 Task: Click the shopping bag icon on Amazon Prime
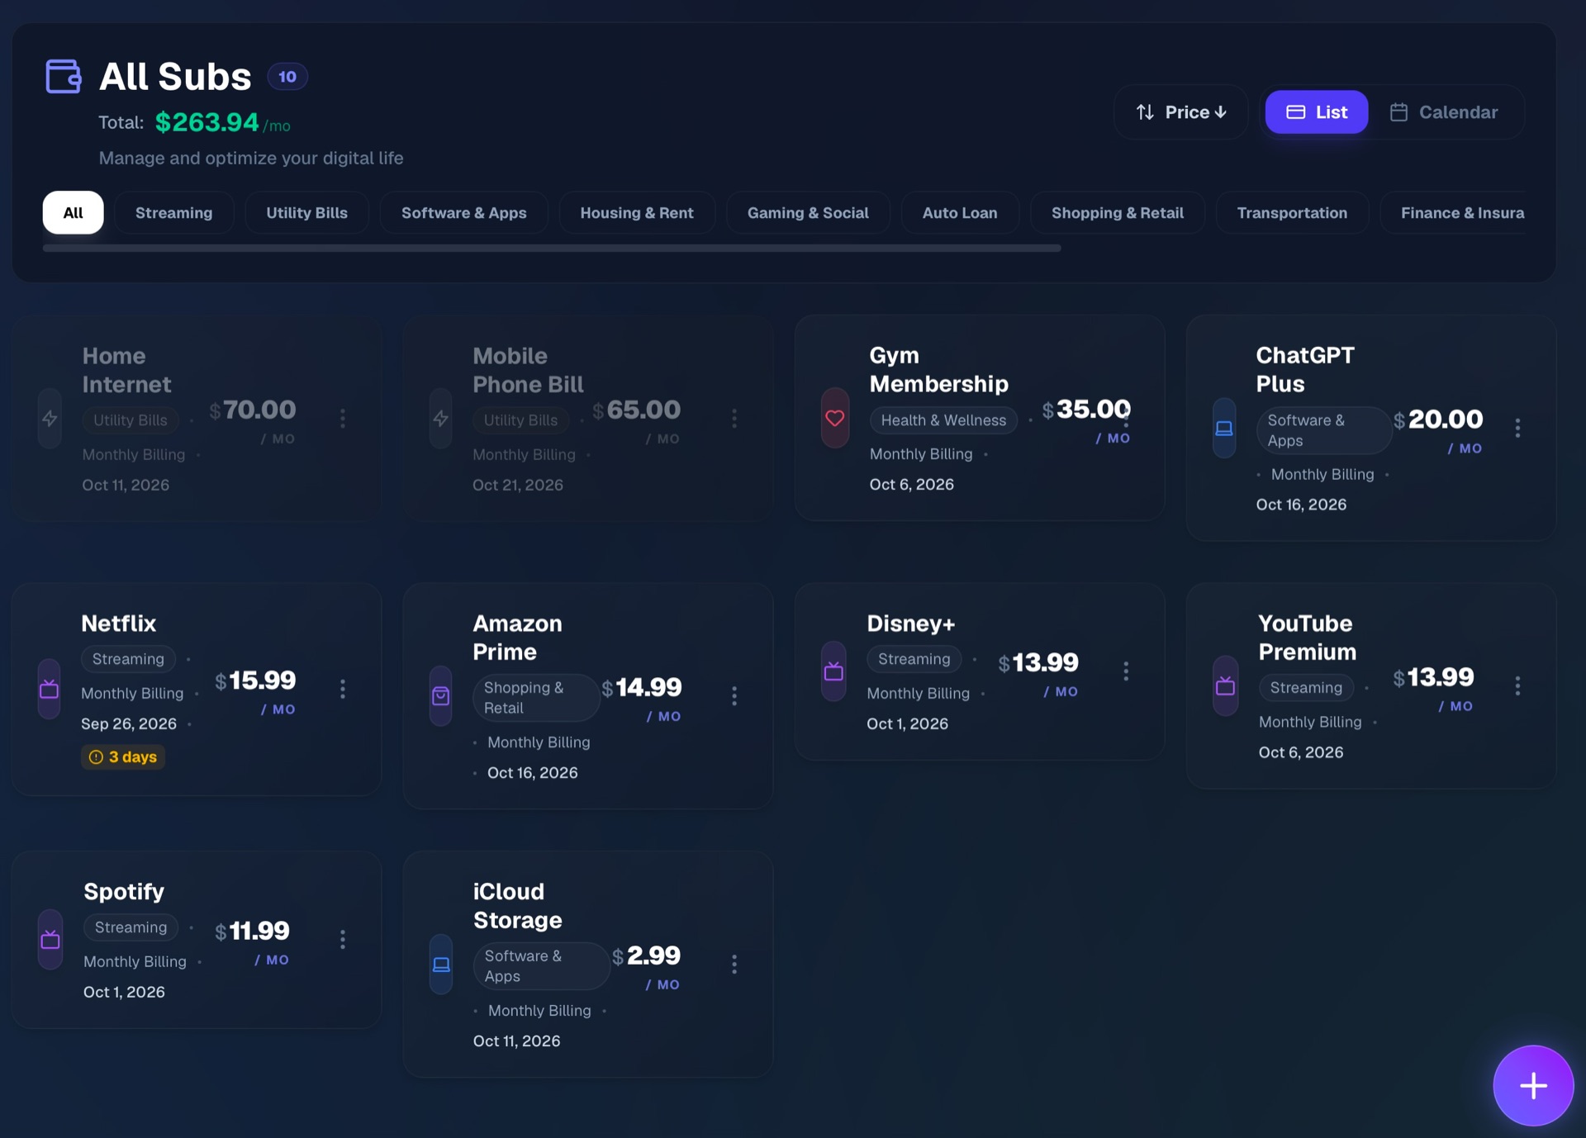[441, 696]
